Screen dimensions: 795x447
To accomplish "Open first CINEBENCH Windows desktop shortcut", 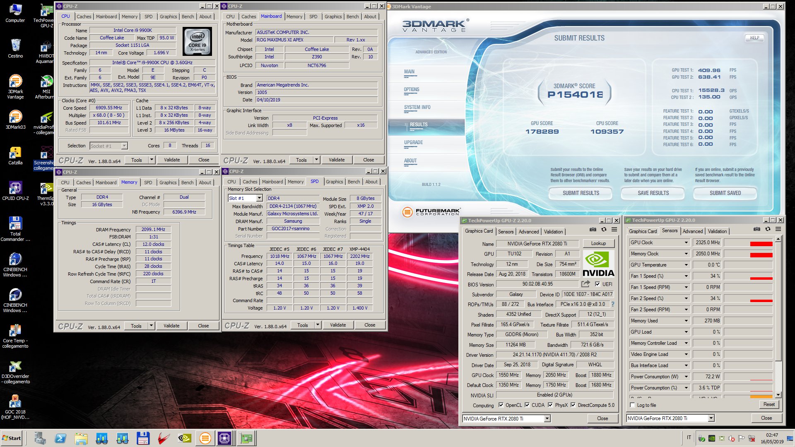I will [15, 264].
